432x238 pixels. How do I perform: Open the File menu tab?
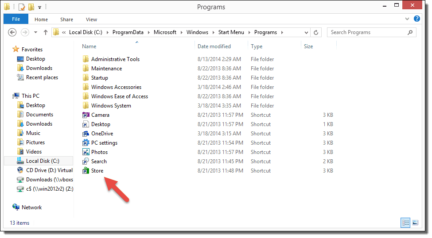pyautogui.click(x=16, y=19)
